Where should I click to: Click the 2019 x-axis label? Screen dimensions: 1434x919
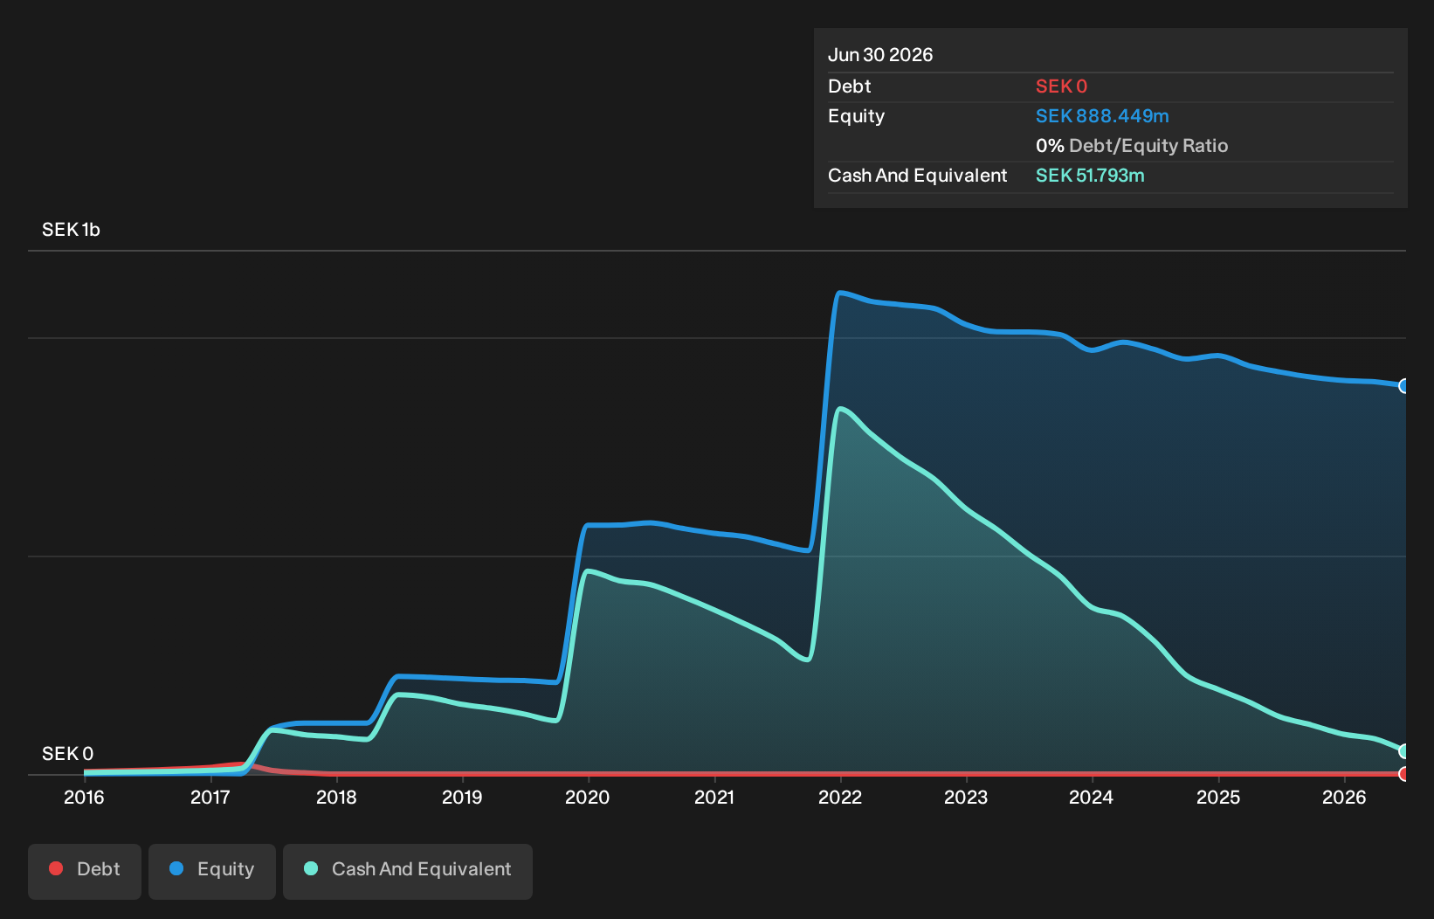coord(462,798)
